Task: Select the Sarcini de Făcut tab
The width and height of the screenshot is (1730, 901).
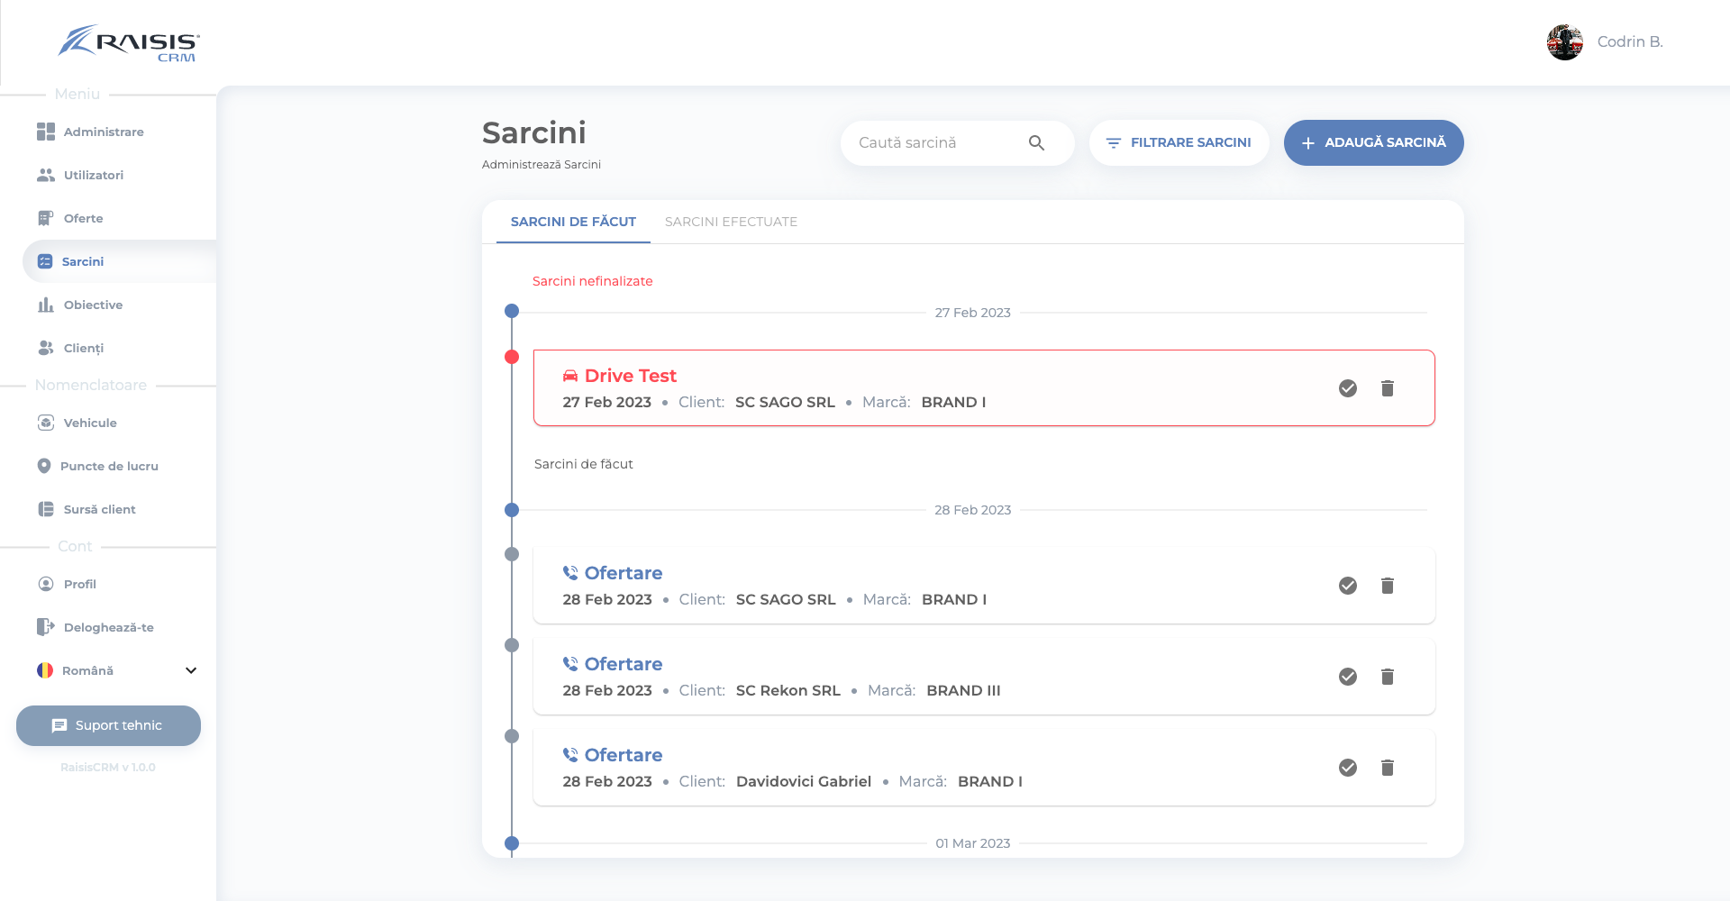Action: click(573, 222)
